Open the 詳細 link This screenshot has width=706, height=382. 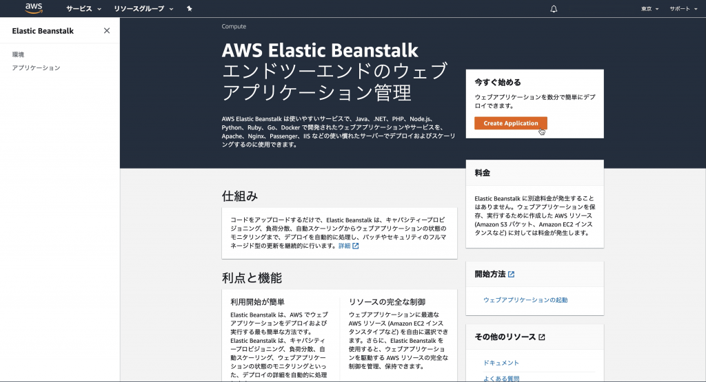click(x=345, y=246)
